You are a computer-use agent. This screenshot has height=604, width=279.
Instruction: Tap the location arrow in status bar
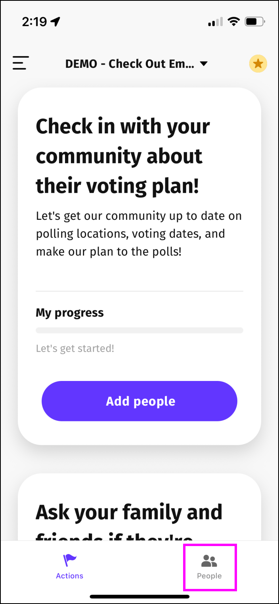56,22
